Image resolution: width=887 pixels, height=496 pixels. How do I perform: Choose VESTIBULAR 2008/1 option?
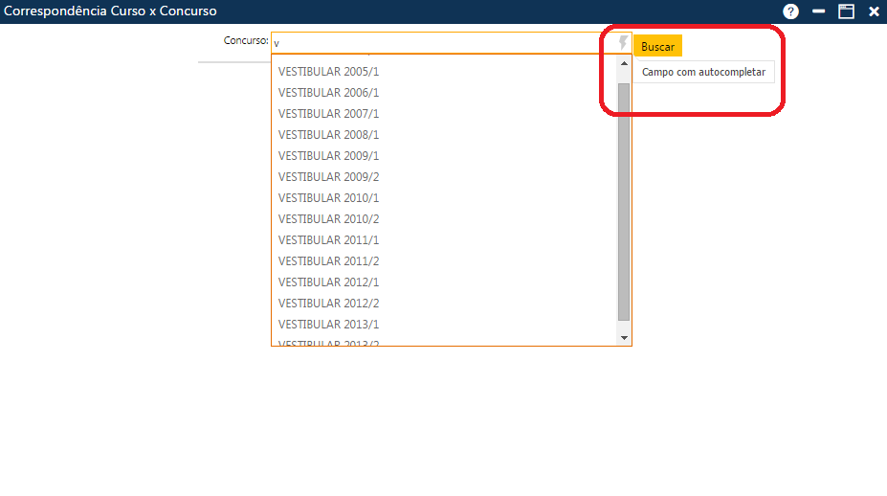tap(328, 135)
